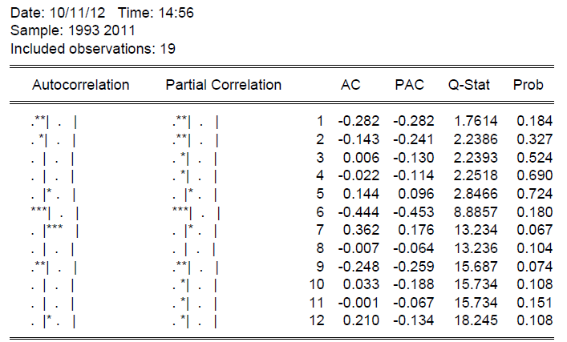
Task: Click Q-Stat value 8.8857
Action: point(475,212)
